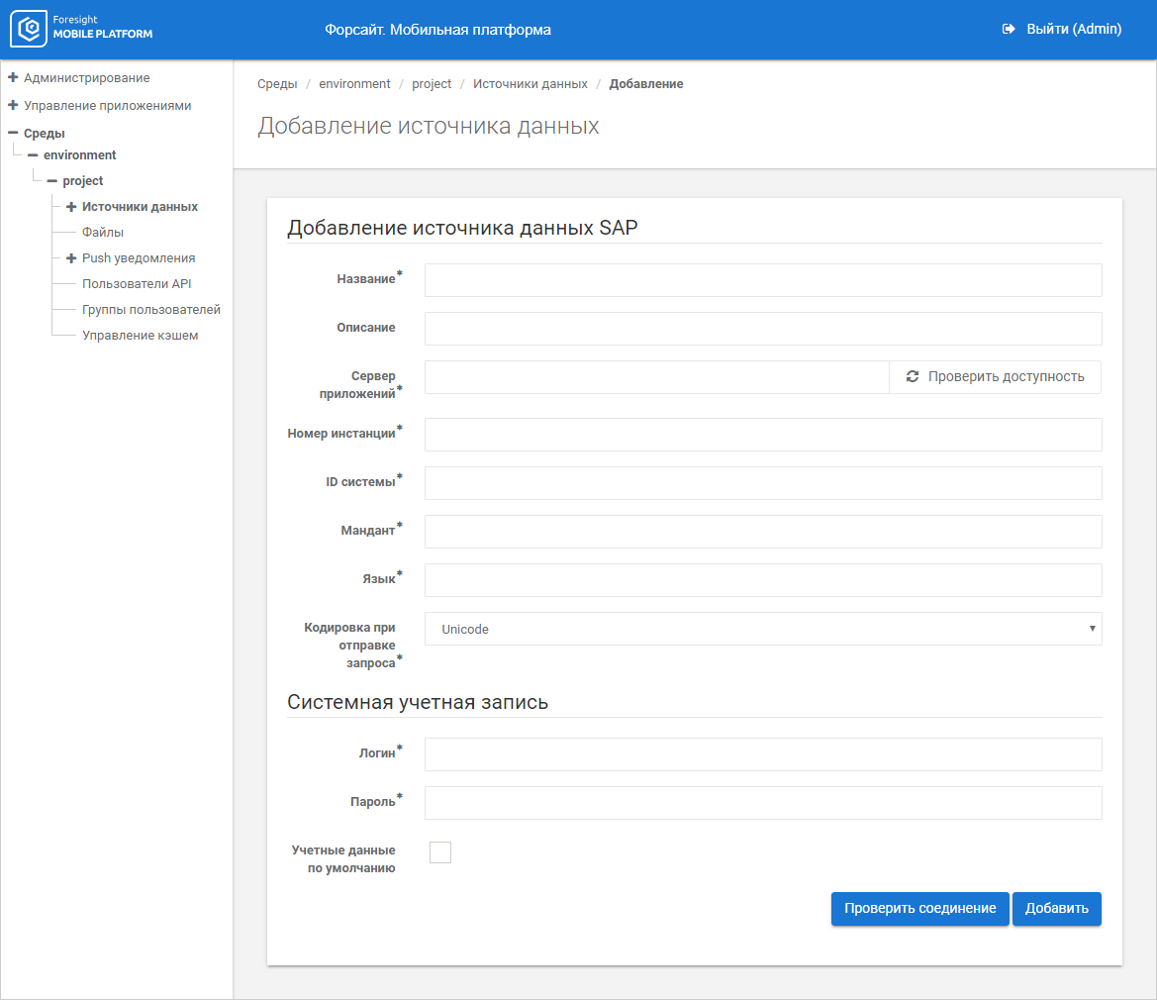
Task: Go to Управление кэшем item
Action: pos(140,336)
